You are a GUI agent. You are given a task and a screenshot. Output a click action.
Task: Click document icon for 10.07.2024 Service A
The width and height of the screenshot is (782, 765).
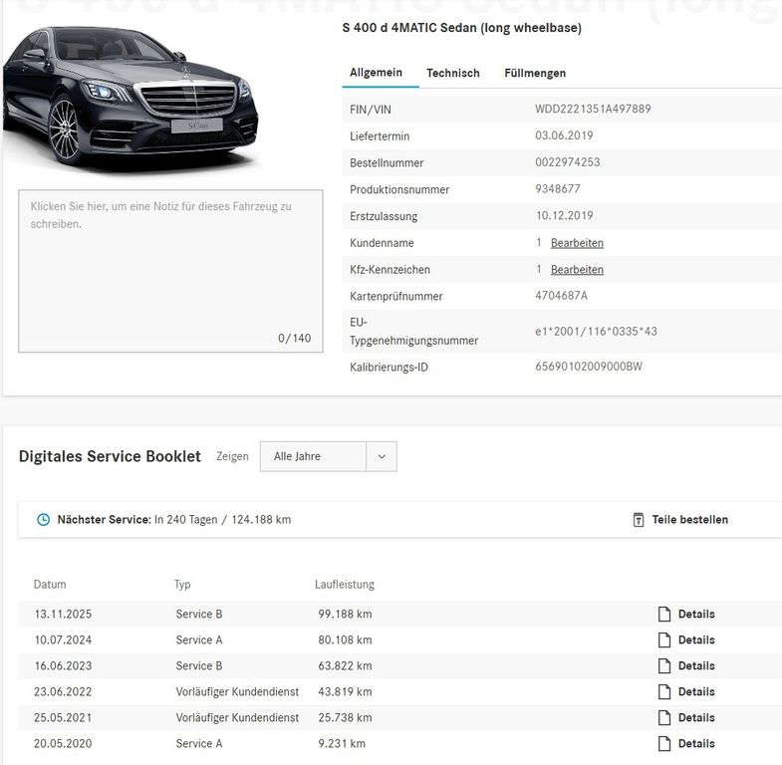664,640
